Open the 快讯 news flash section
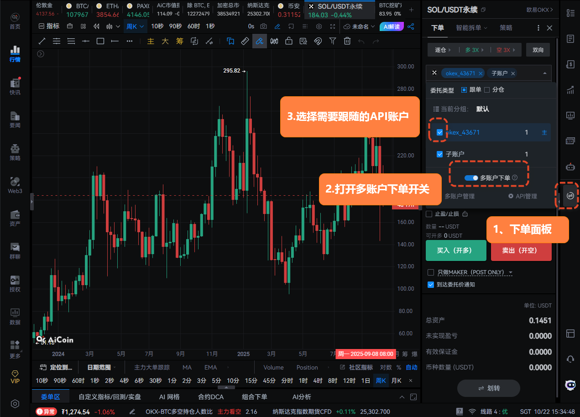Screen dimensions: 580x417 pyautogui.click(x=15, y=86)
